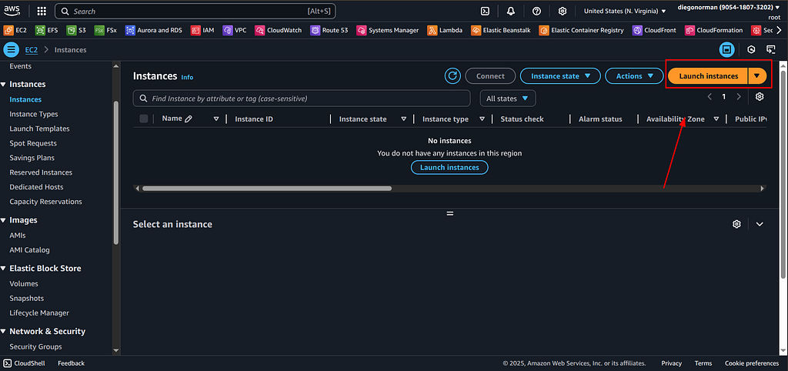This screenshot has width=788, height=371.
Task: Open Feedback in the footer
Action: tap(71, 363)
